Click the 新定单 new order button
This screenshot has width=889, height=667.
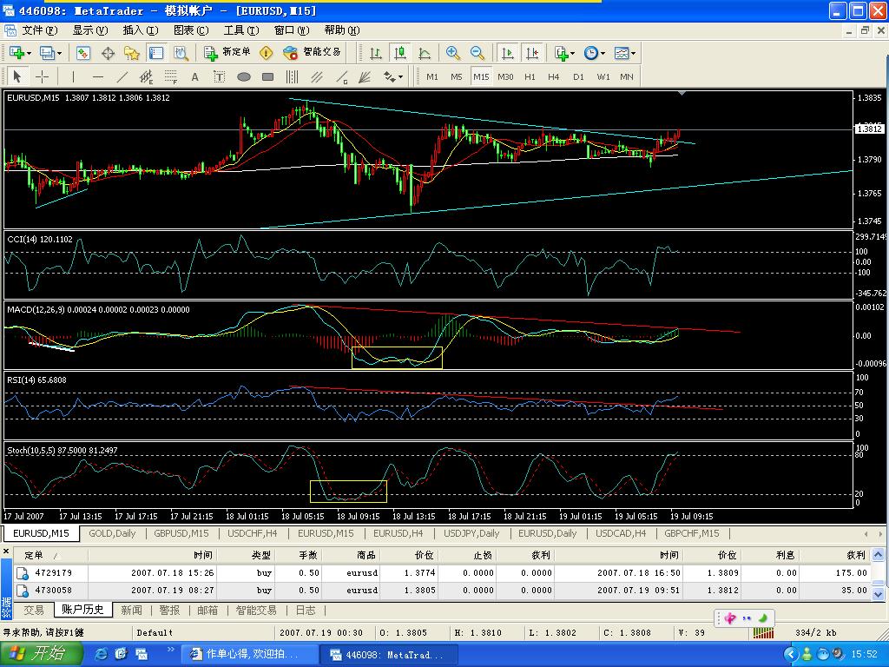[227, 53]
